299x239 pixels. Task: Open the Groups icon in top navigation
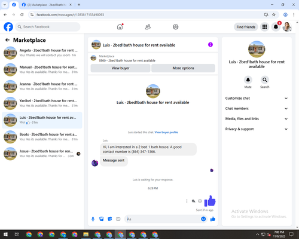176,27
